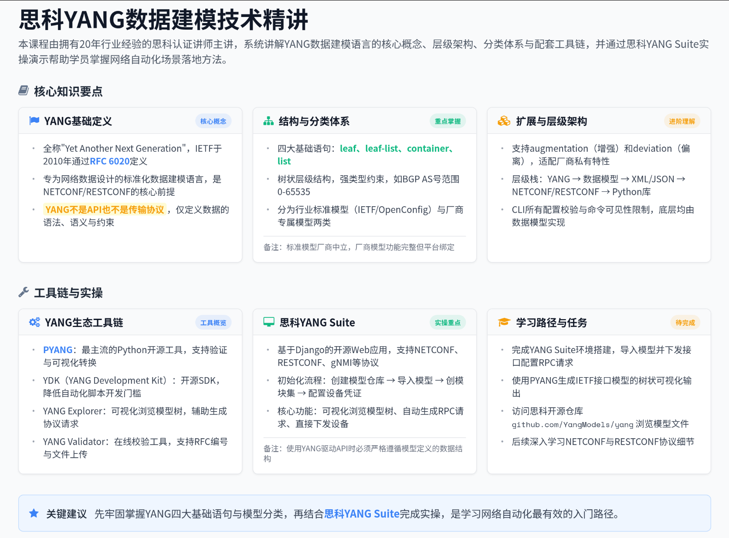
Task: Click the green keywords leaf、leaf-list、container
Action: click(x=394, y=149)
